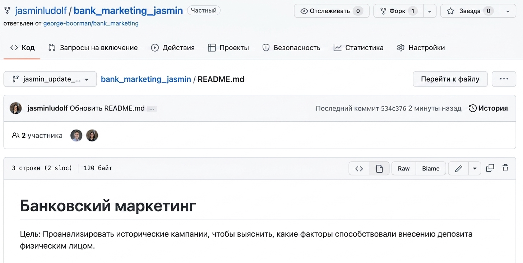Switch to the Код tab
Screen dimensions: 523x263
click(x=22, y=48)
